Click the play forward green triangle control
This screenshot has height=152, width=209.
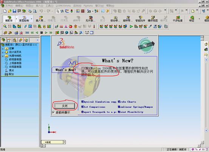[x=46, y=33]
